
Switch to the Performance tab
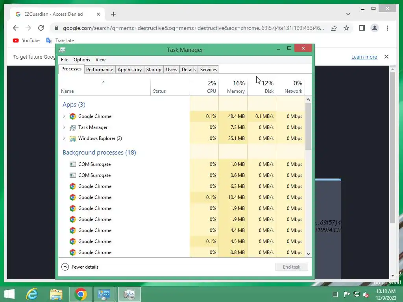[x=100, y=69]
